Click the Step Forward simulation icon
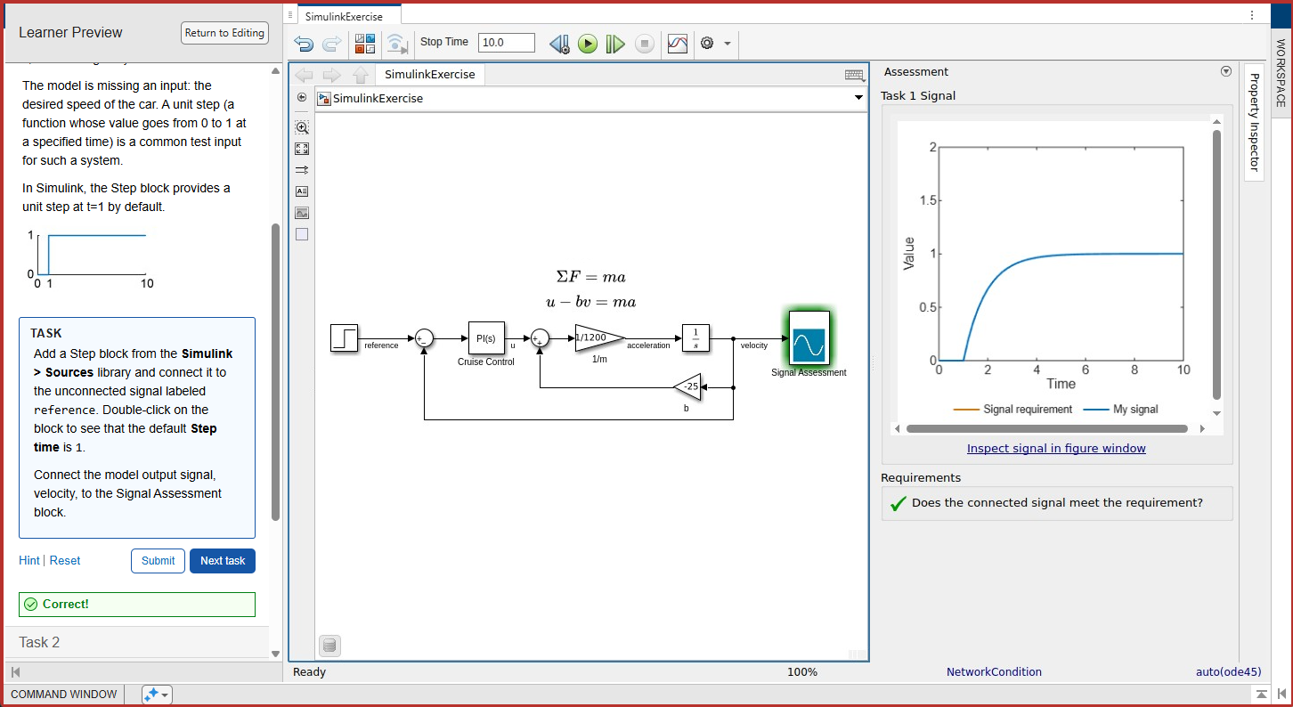This screenshot has height=707, width=1293. pyautogui.click(x=615, y=43)
